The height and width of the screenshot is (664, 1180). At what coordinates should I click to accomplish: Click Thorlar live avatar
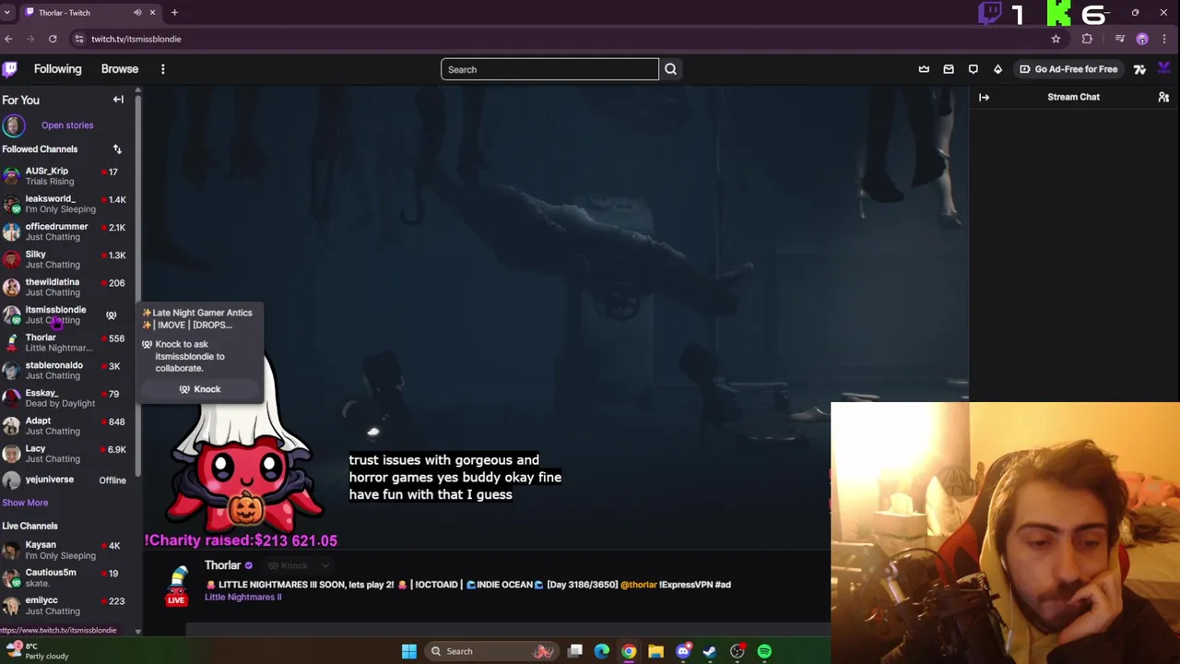(x=176, y=585)
